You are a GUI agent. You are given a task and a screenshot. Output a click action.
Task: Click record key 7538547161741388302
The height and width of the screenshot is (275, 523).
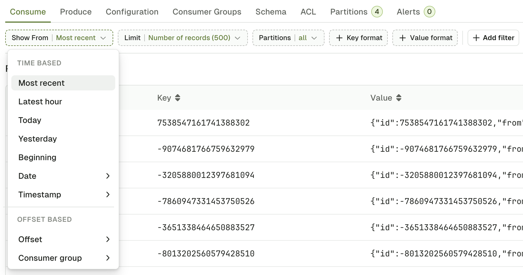pyautogui.click(x=203, y=123)
